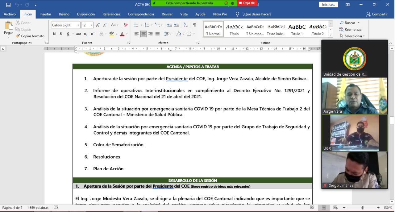Toggle bold (N) formatting

point(54,34)
